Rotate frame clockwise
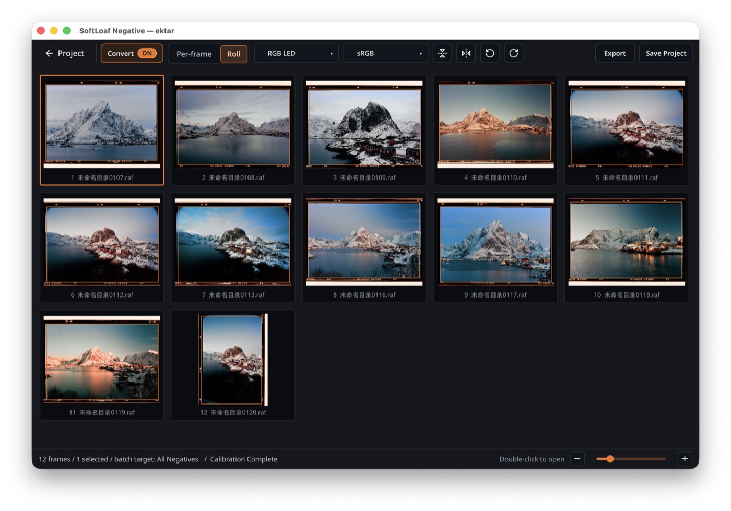The image size is (731, 511). click(x=514, y=53)
